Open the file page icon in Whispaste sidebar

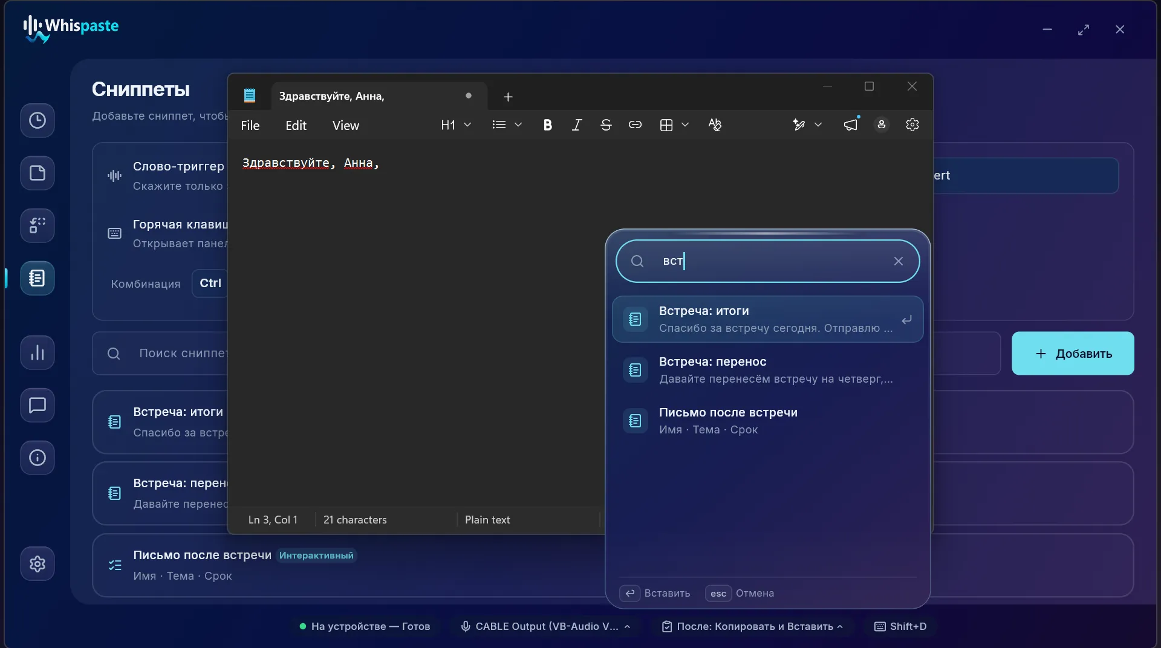click(x=37, y=173)
